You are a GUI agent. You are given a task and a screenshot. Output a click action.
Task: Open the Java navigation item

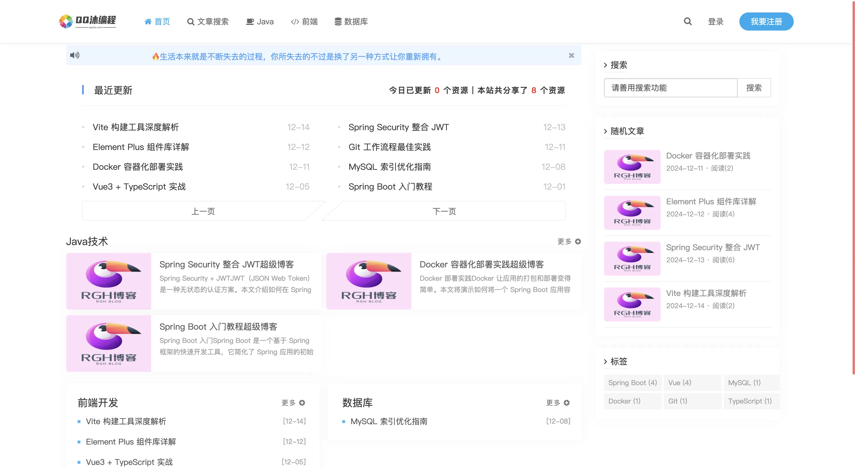click(260, 22)
